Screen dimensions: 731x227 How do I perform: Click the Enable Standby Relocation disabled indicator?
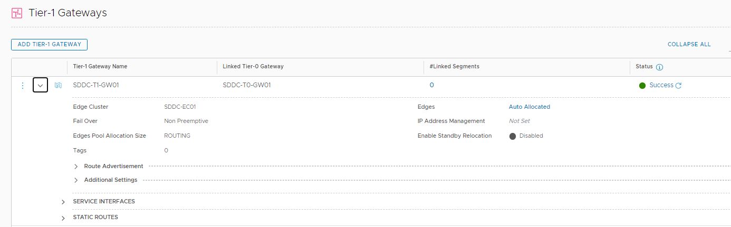(513, 136)
